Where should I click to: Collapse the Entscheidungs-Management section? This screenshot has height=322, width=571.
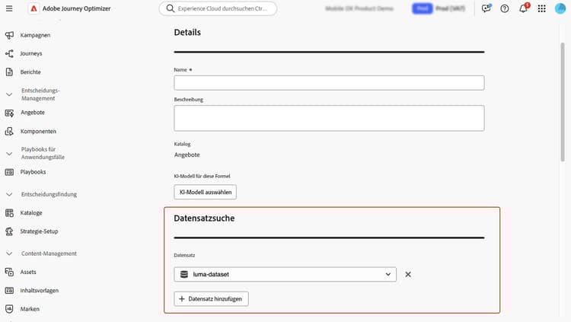pos(9,94)
